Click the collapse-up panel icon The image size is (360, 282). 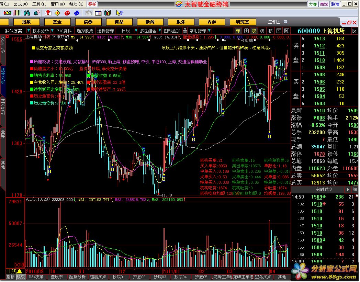click(279, 31)
